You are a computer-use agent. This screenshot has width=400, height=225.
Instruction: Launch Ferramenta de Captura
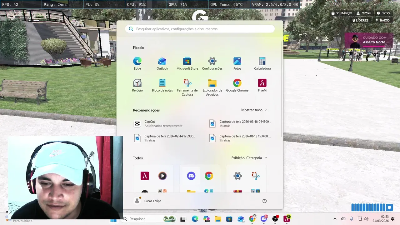(x=187, y=87)
